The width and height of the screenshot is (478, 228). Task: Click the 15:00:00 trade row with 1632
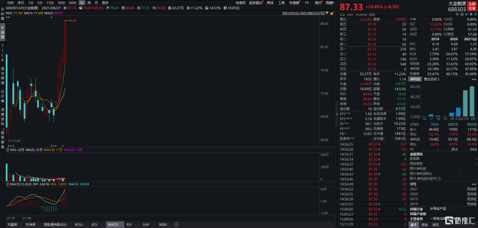373,209
